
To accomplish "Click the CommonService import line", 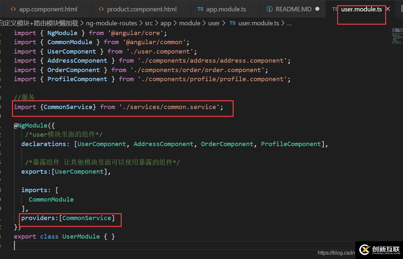I will tap(118, 107).
